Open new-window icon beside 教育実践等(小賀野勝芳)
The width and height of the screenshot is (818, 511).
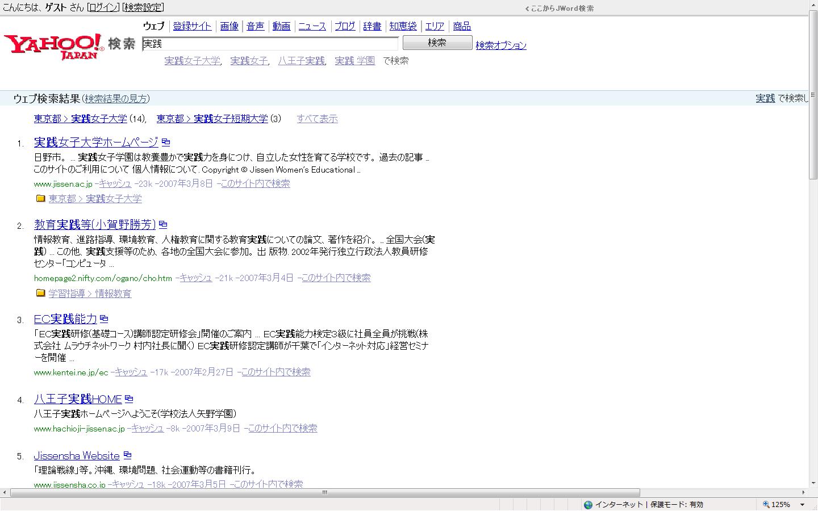pos(164,225)
